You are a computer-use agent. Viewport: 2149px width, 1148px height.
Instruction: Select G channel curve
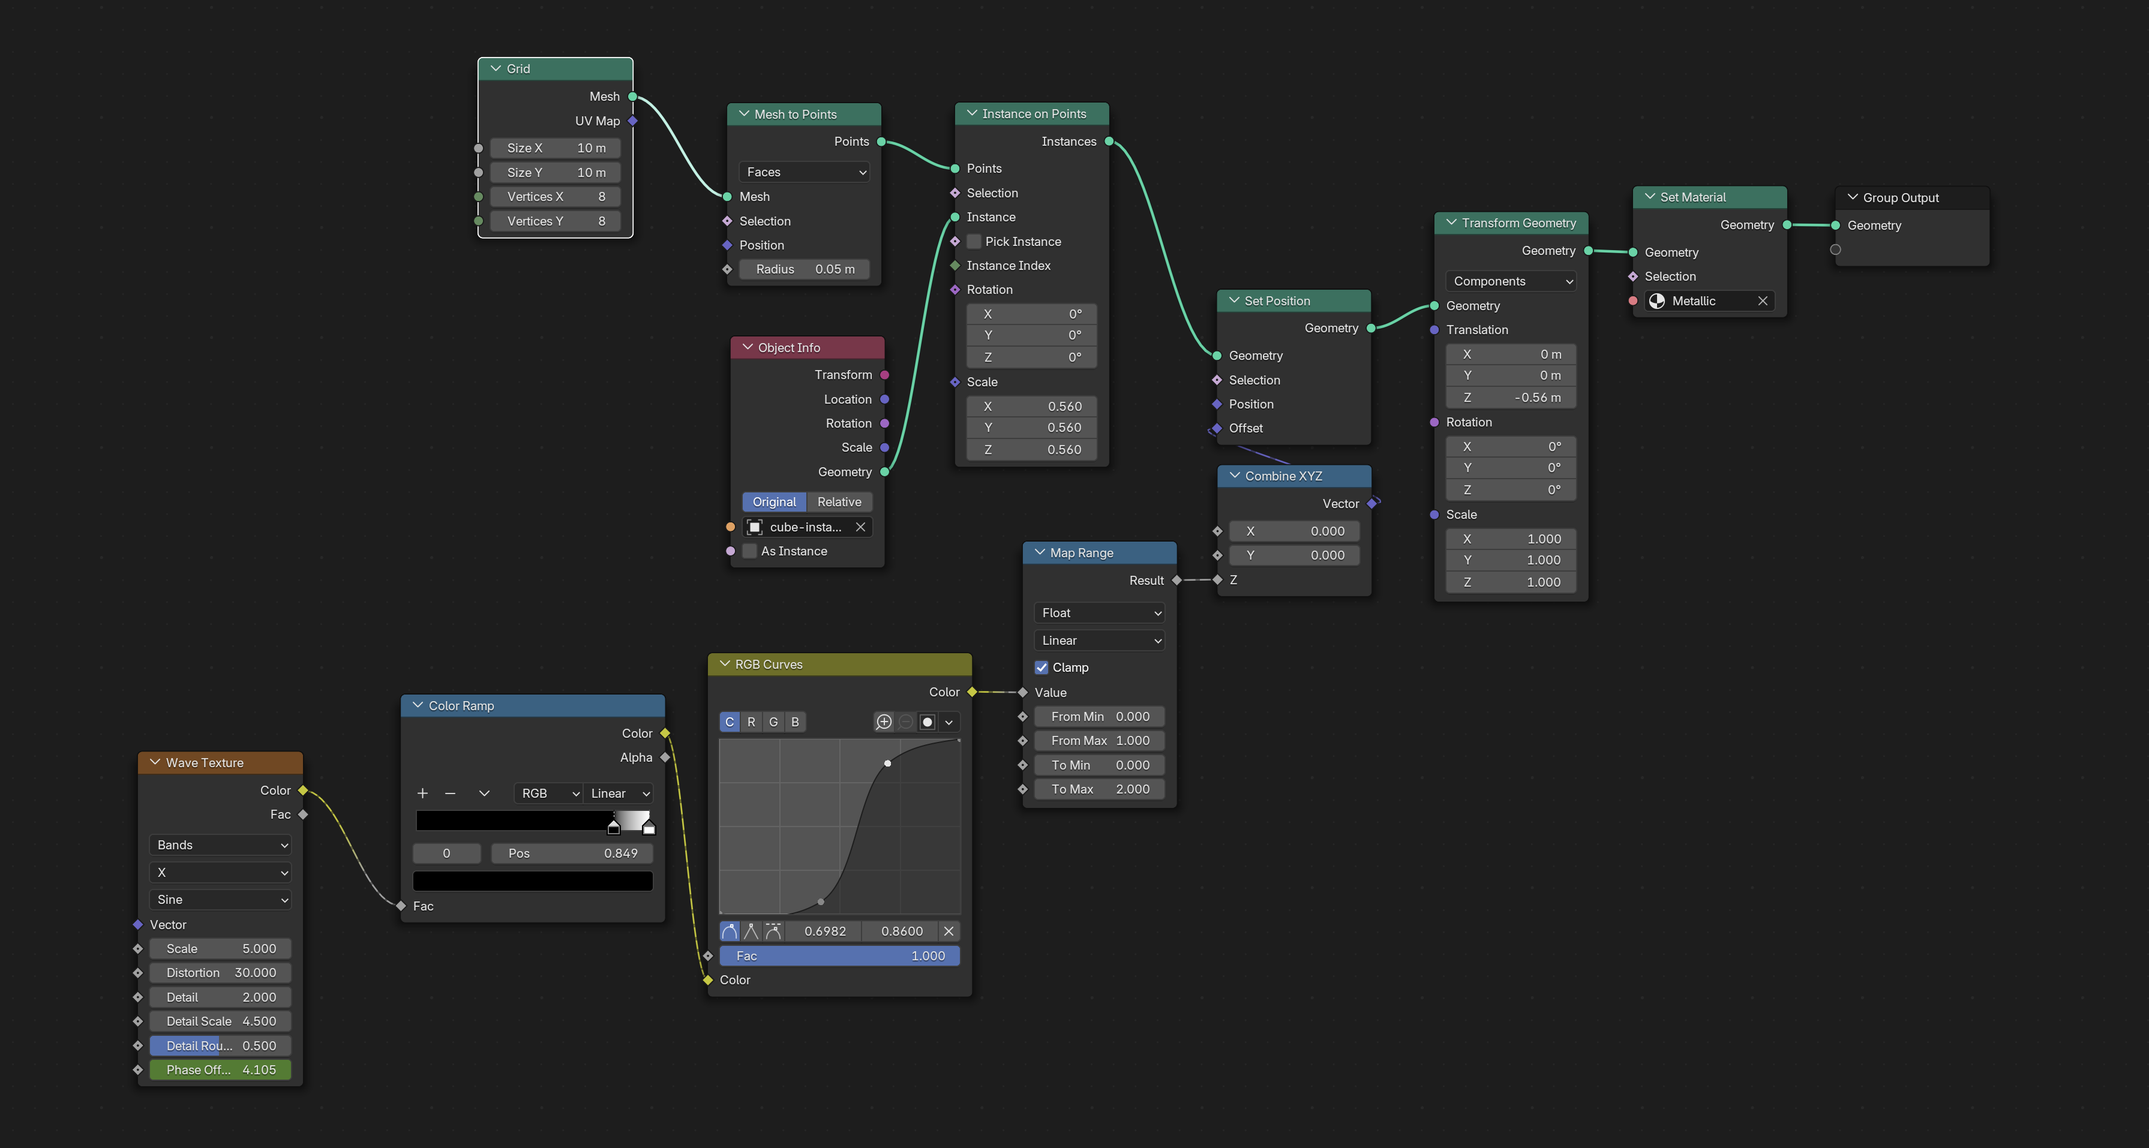[x=773, y=722]
